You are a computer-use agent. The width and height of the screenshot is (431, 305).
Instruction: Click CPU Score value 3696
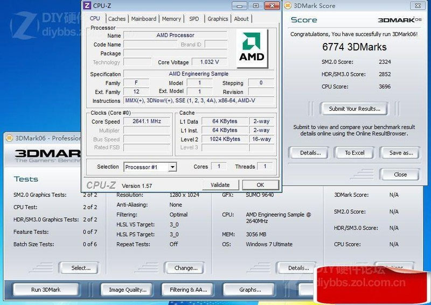pos(385,87)
